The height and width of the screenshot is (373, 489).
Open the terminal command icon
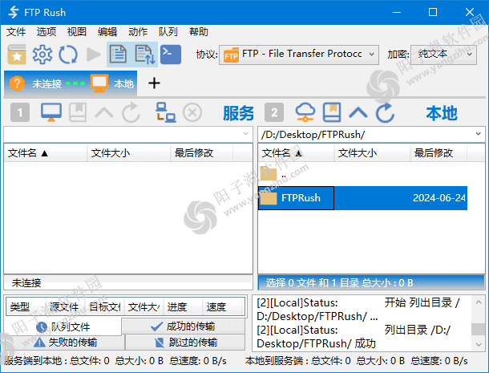click(171, 55)
